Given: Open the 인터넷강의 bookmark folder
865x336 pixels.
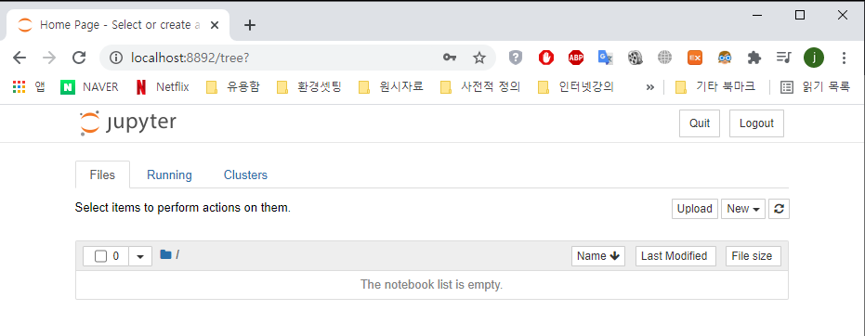Looking at the screenshot, I should click(x=576, y=86).
